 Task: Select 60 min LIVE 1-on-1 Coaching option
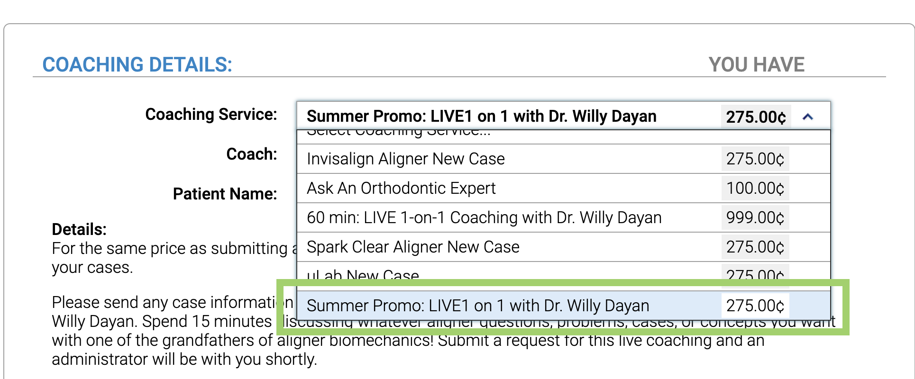click(x=484, y=218)
